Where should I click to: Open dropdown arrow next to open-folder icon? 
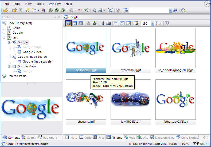click(x=10, y=10)
